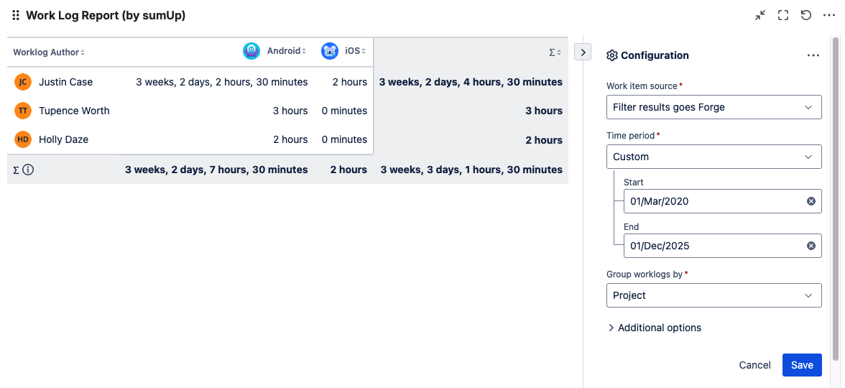This screenshot has width=845, height=388.
Task: Collapse the Configuration side panel
Action: pos(583,52)
